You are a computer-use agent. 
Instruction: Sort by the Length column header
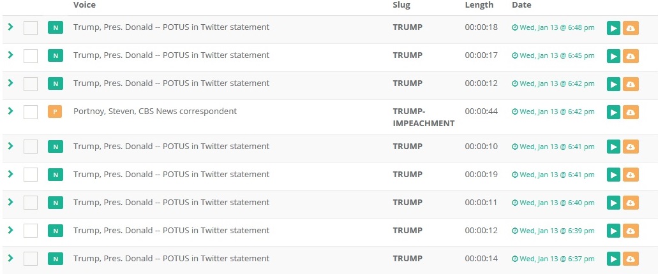(x=479, y=5)
